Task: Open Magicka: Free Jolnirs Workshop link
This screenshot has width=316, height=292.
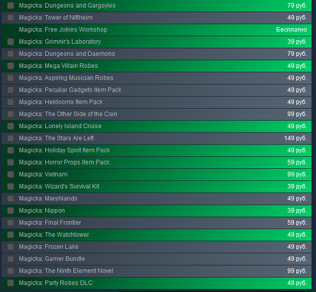Action: [x=63, y=30]
